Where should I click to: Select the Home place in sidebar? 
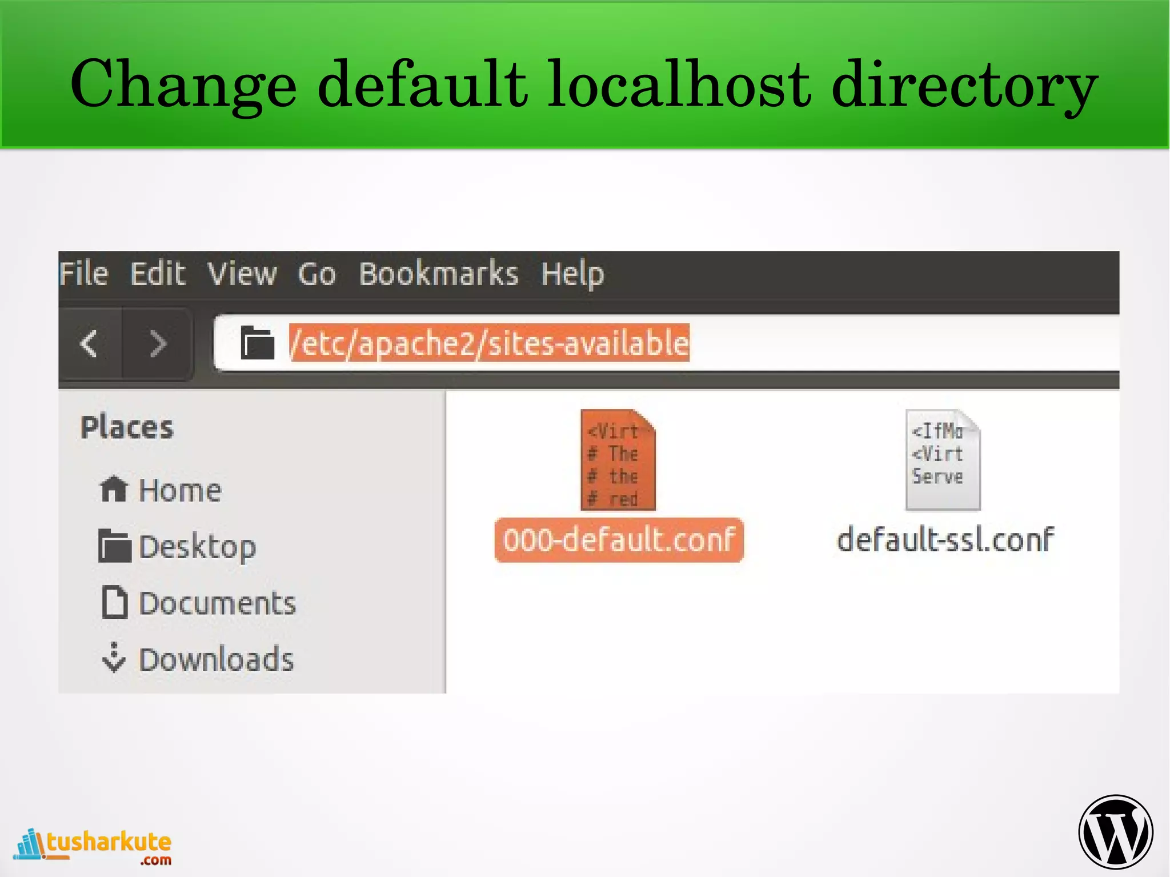click(x=161, y=490)
